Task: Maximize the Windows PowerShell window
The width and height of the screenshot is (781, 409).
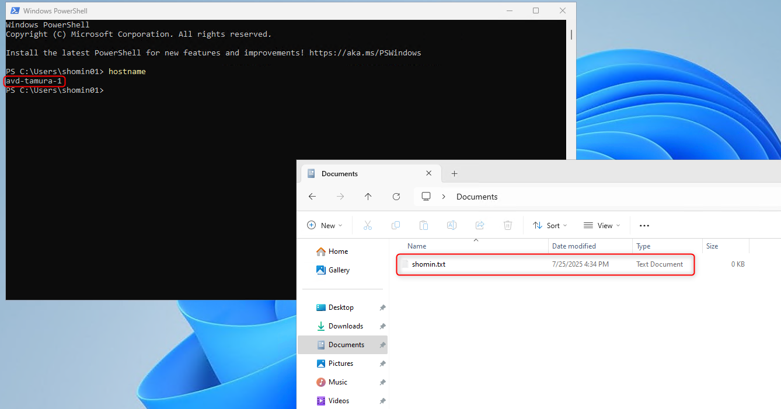Action: coord(536,11)
